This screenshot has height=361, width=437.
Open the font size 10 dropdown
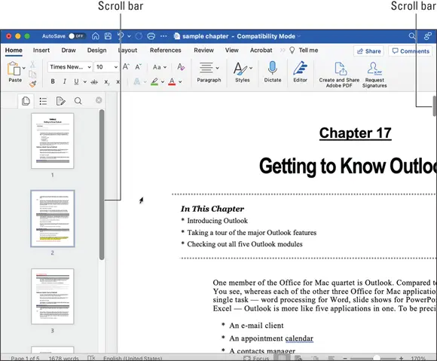(107, 67)
